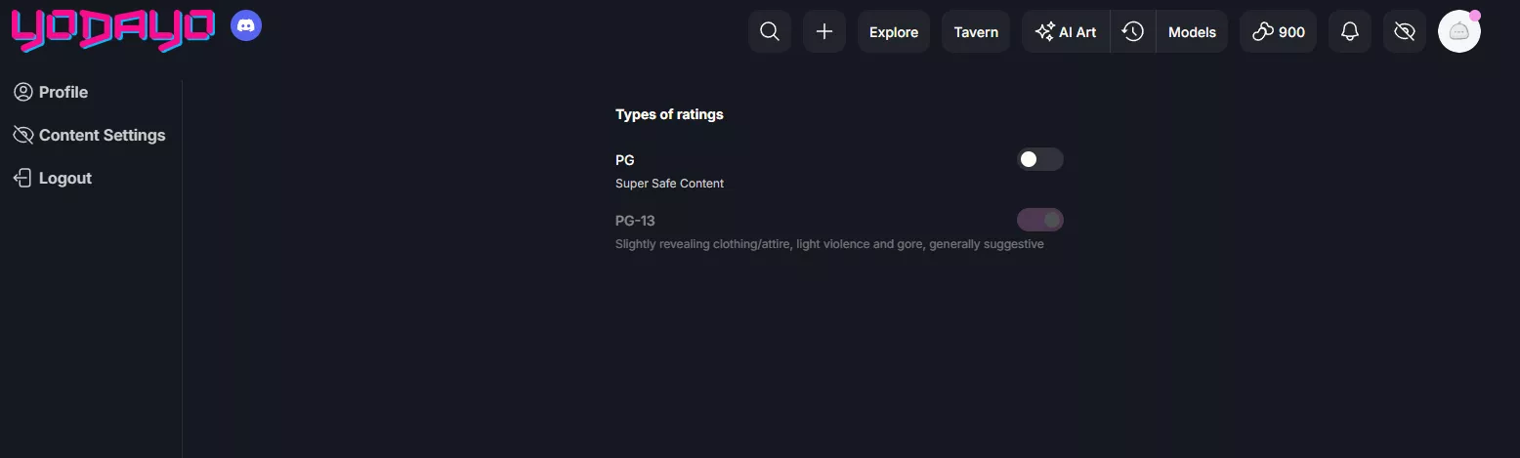Enable the PG rating toggle

tap(1039, 159)
